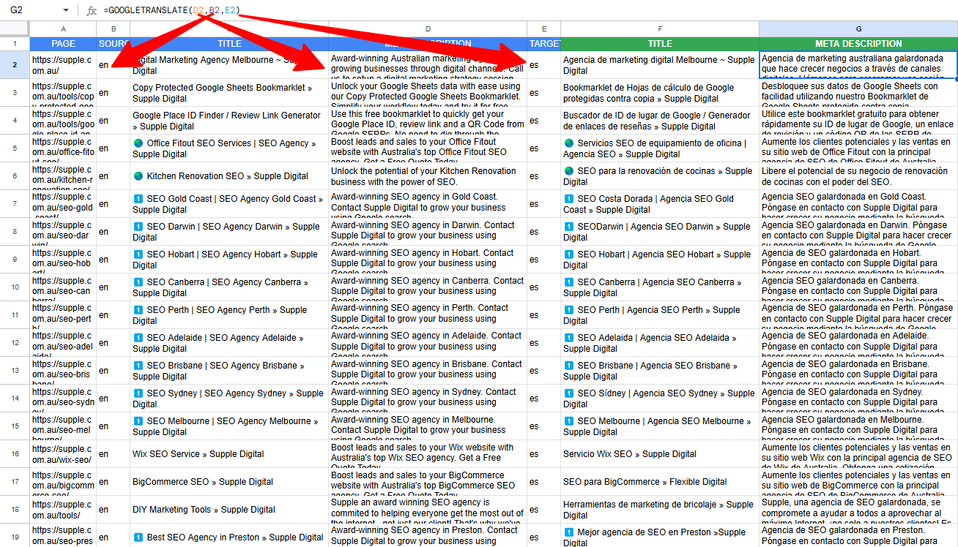This screenshot has width=958, height=547.
Task: Click the META DESCRIPTION header in column G
Action: click(858, 44)
